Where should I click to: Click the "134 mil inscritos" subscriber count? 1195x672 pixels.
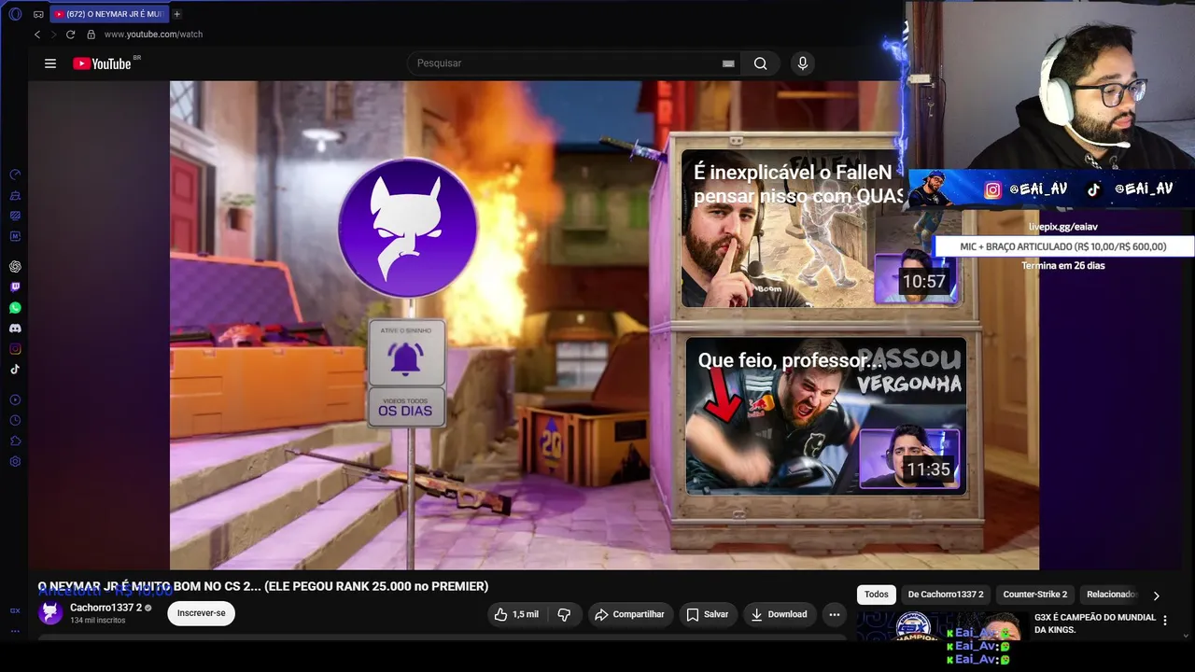[98, 621]
